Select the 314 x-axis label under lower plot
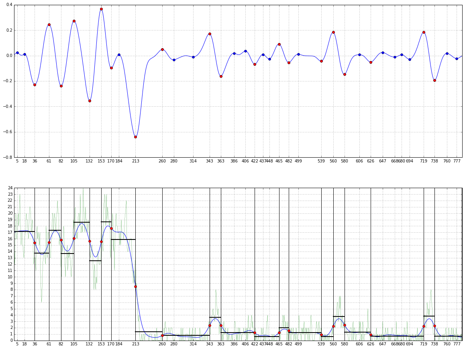Viewport: 465px width, 349px height. coord(193,344)
